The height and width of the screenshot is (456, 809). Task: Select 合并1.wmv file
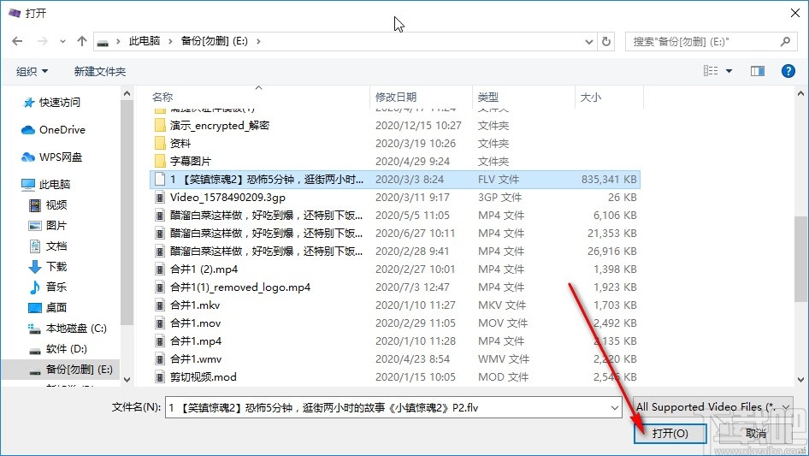click(x=395, y=359)
